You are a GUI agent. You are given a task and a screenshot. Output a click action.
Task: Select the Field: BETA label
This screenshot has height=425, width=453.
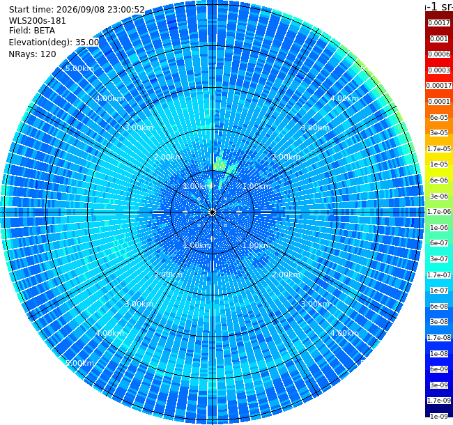(32, 31)
